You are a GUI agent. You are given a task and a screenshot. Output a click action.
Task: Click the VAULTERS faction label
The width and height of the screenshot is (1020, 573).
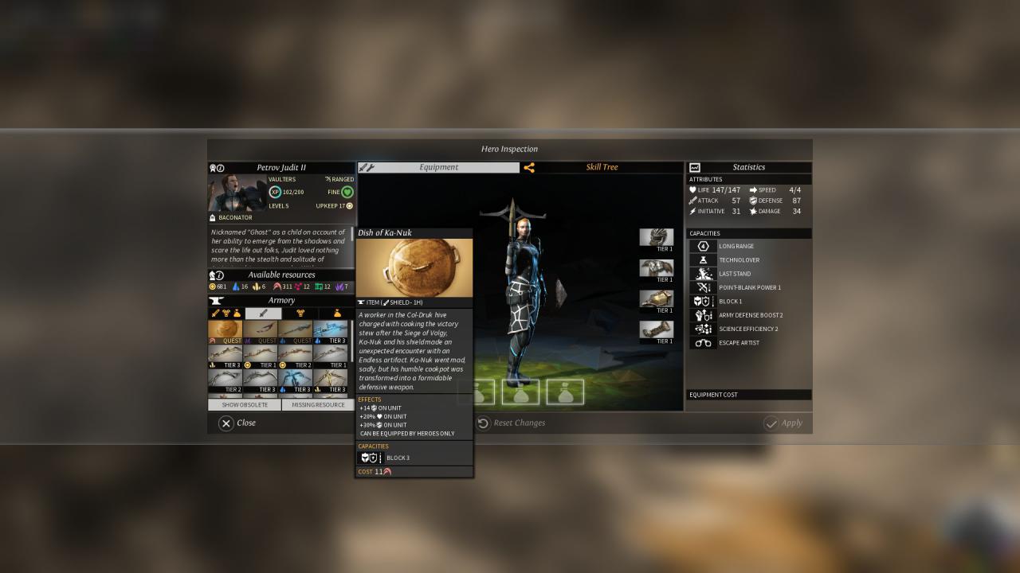282,180
